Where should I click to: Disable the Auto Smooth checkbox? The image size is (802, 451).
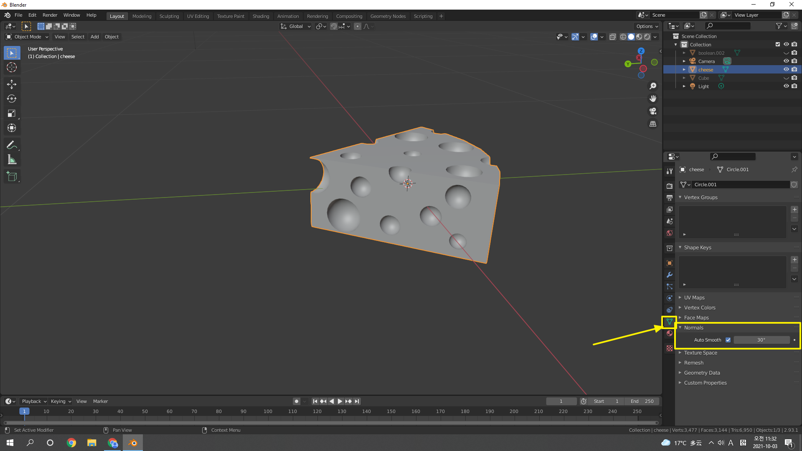728,340
